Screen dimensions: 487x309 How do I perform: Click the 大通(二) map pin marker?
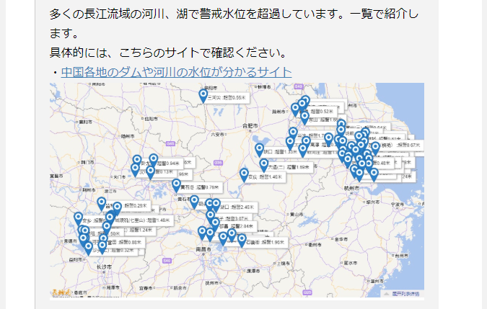point(263,165)
